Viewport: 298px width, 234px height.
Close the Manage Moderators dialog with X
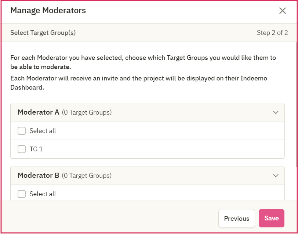(283, 11)
